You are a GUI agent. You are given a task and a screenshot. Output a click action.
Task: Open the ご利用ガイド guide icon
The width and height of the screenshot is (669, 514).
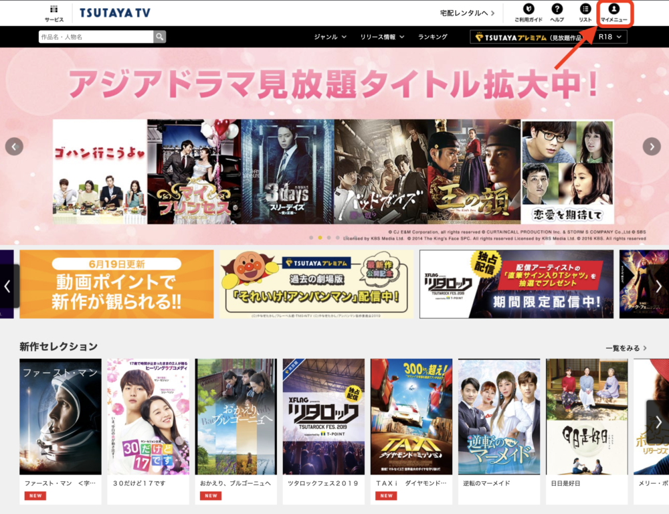[529, 13]
